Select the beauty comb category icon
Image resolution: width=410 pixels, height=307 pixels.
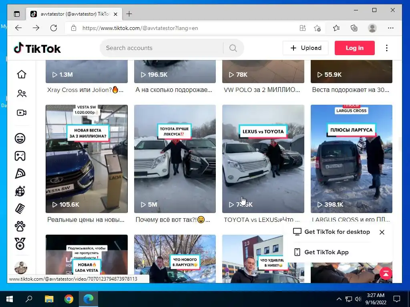click(20, 209)
